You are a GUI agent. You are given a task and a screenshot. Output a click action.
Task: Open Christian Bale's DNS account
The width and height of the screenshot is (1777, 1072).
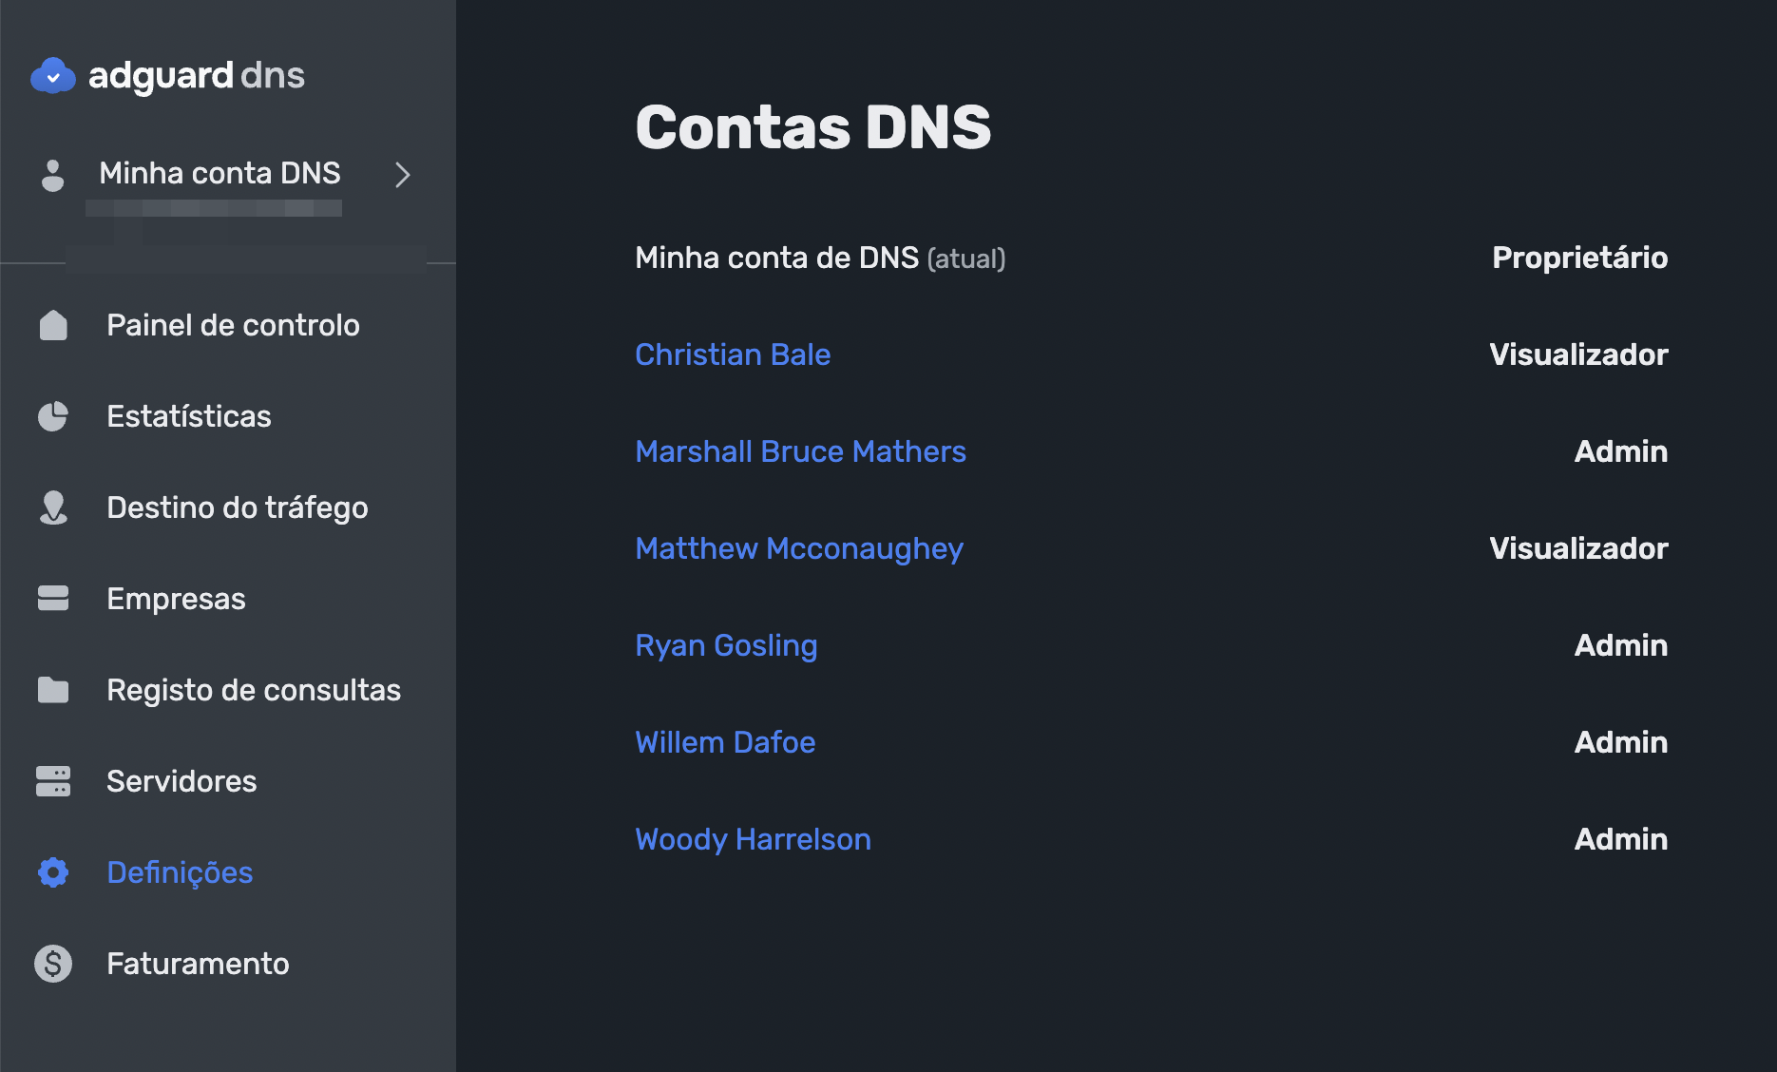[x=732, y=354]
